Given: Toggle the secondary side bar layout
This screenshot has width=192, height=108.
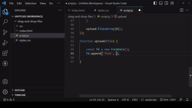Looking at the screenshot, I should [166, 3].
